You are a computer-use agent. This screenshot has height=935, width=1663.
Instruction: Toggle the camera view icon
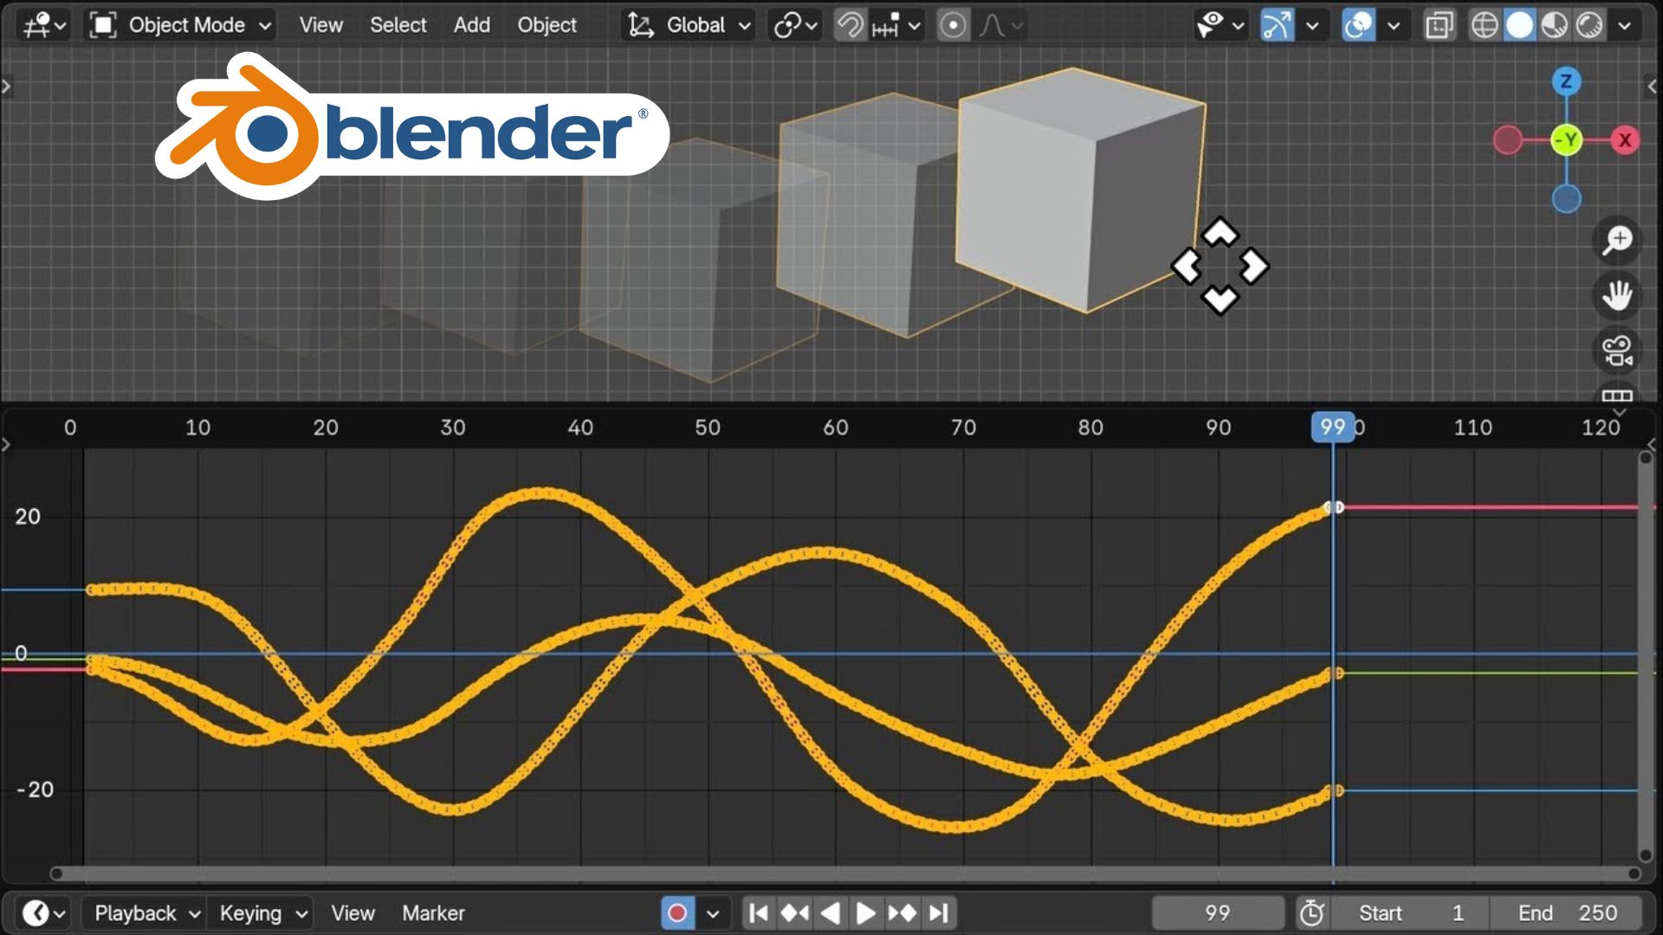1617,351
